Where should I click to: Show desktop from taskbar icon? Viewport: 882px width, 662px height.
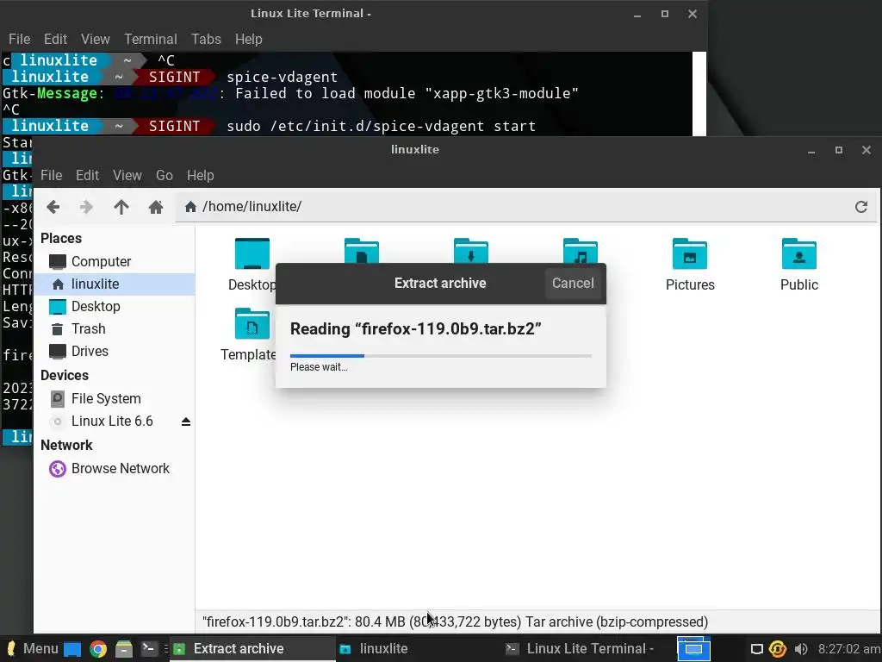pos(72,649)
